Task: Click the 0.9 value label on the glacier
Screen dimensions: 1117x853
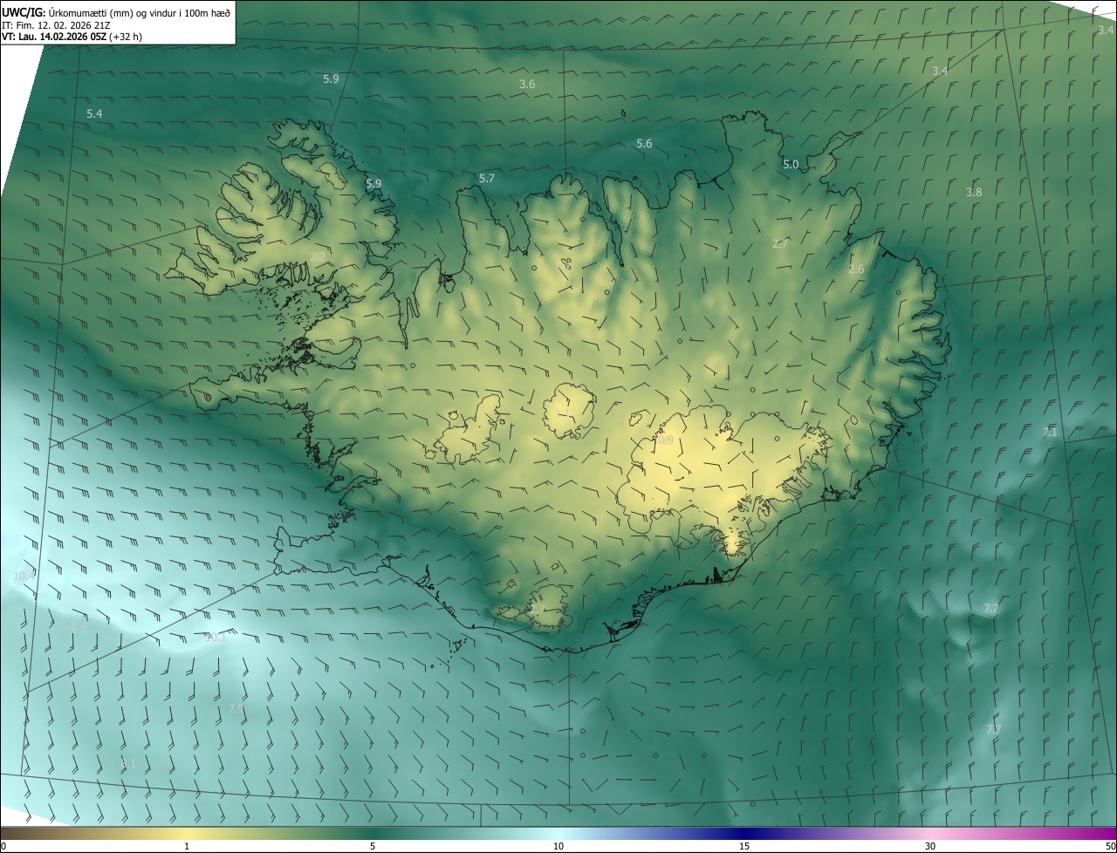Action: coord(666,440)
